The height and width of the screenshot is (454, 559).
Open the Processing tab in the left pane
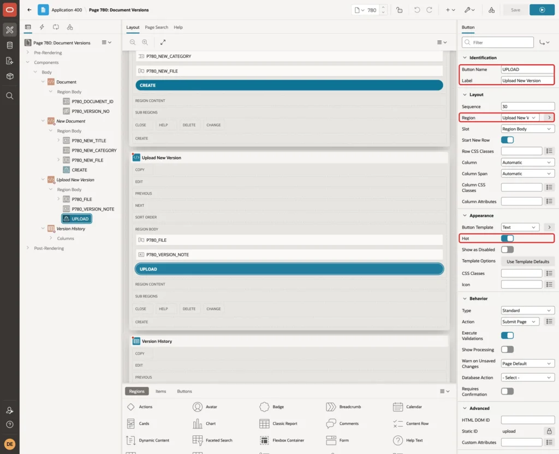point(56,27)
